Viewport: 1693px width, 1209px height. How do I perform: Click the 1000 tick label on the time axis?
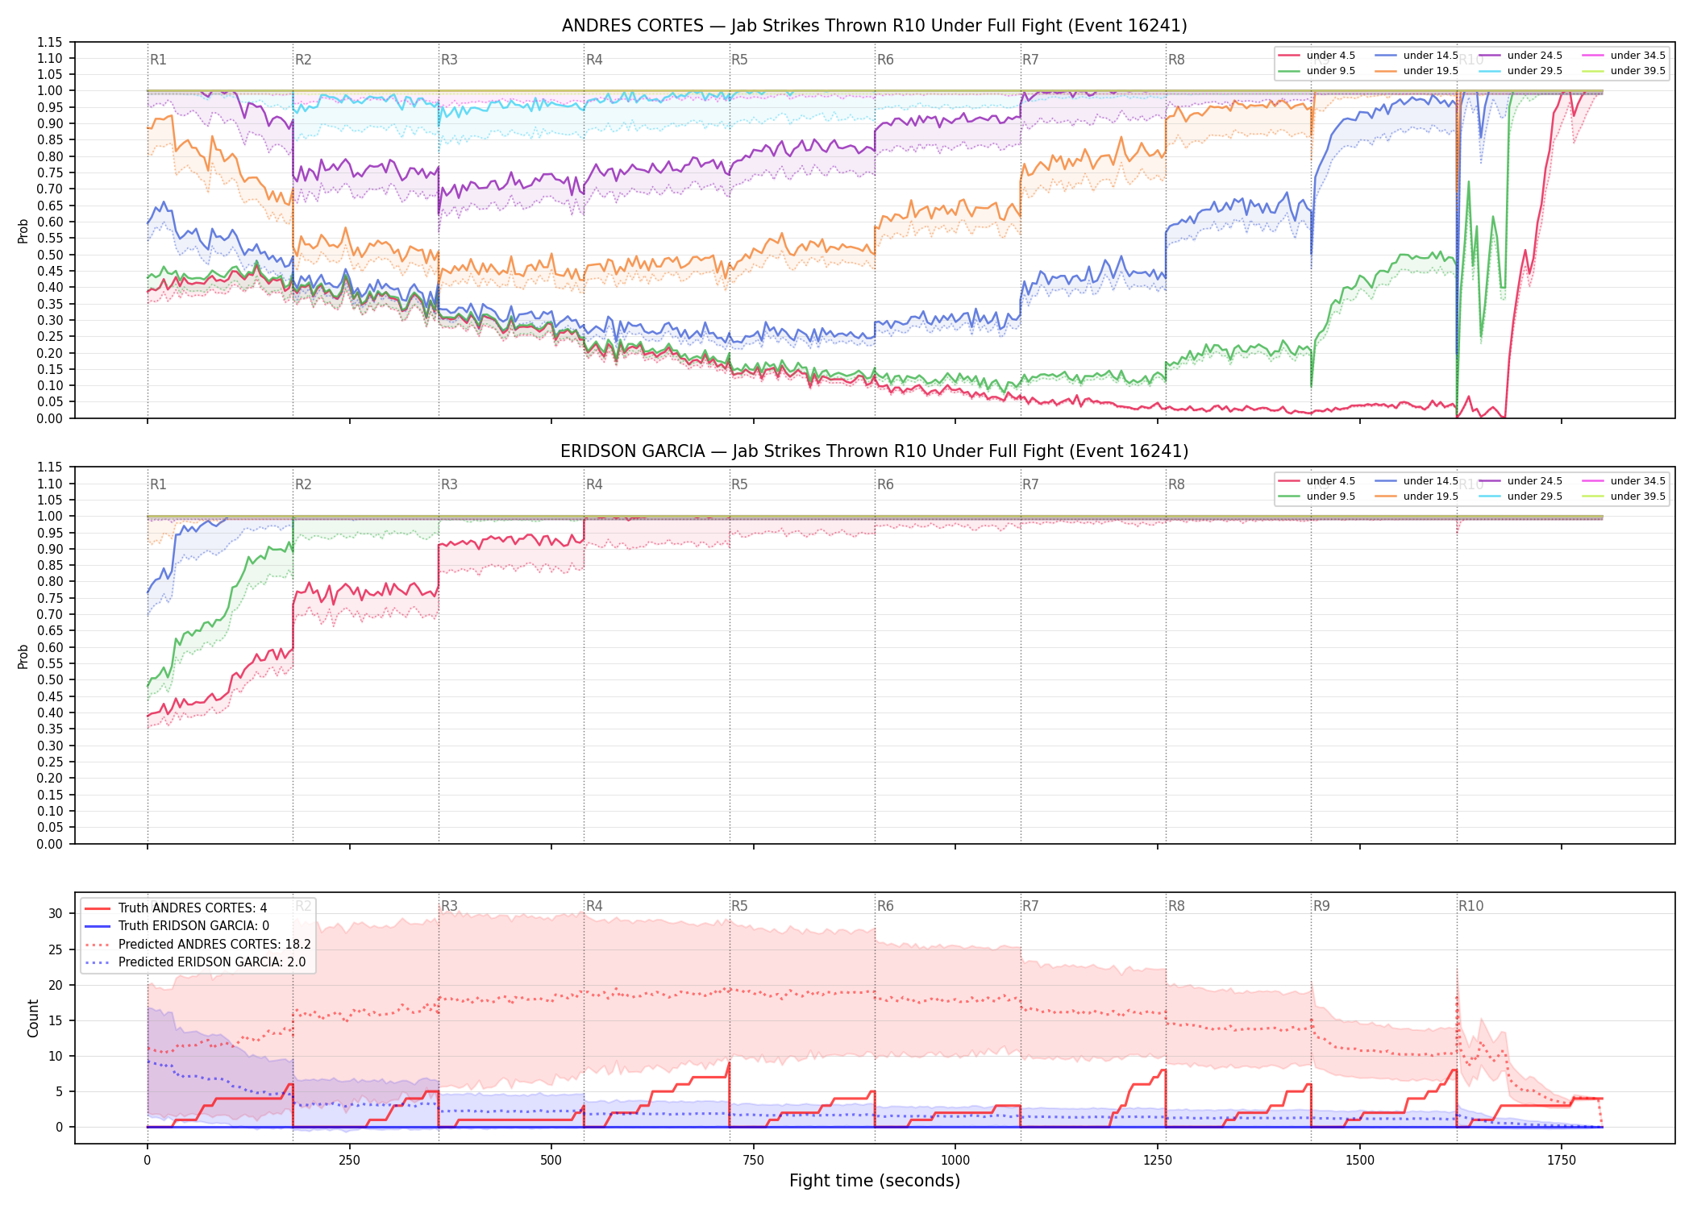955,1161
